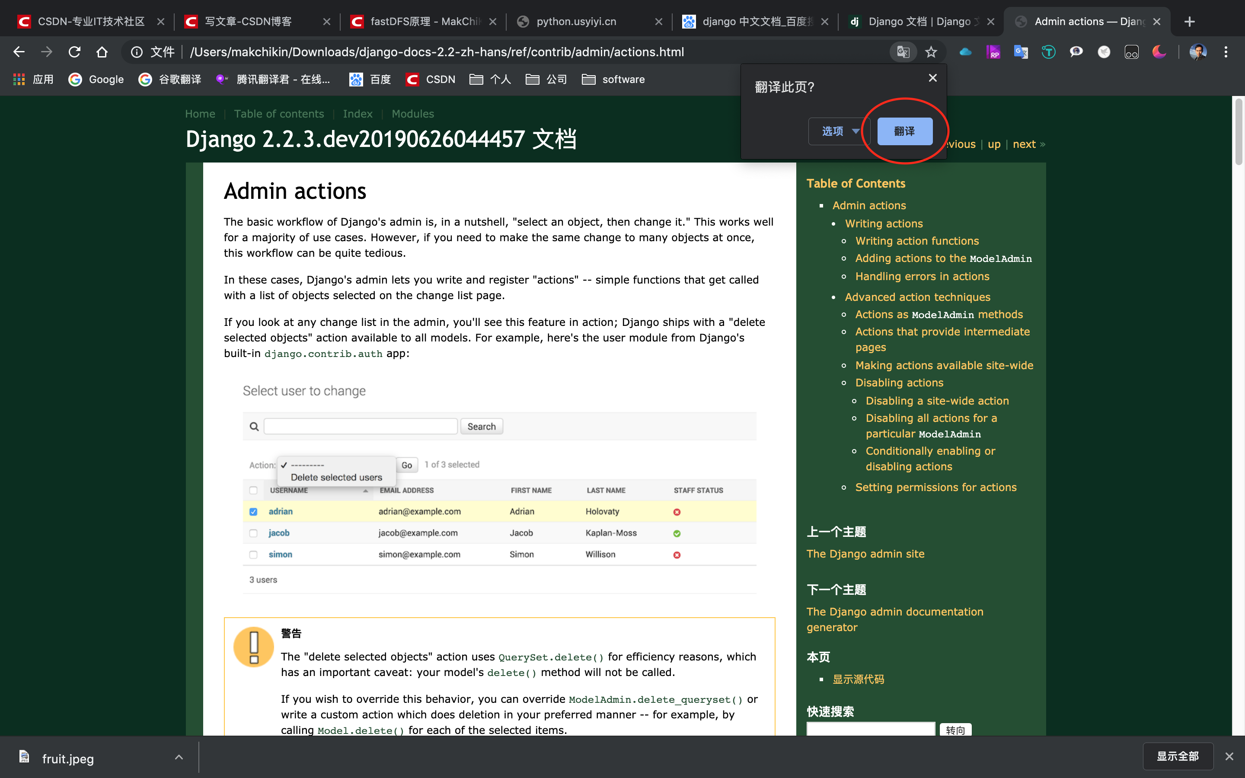Image resolution: width=1245 pixels, height=778 pixels.
Task: Uncheck the adrian user row checkbox
Action: tap(253, 511)
